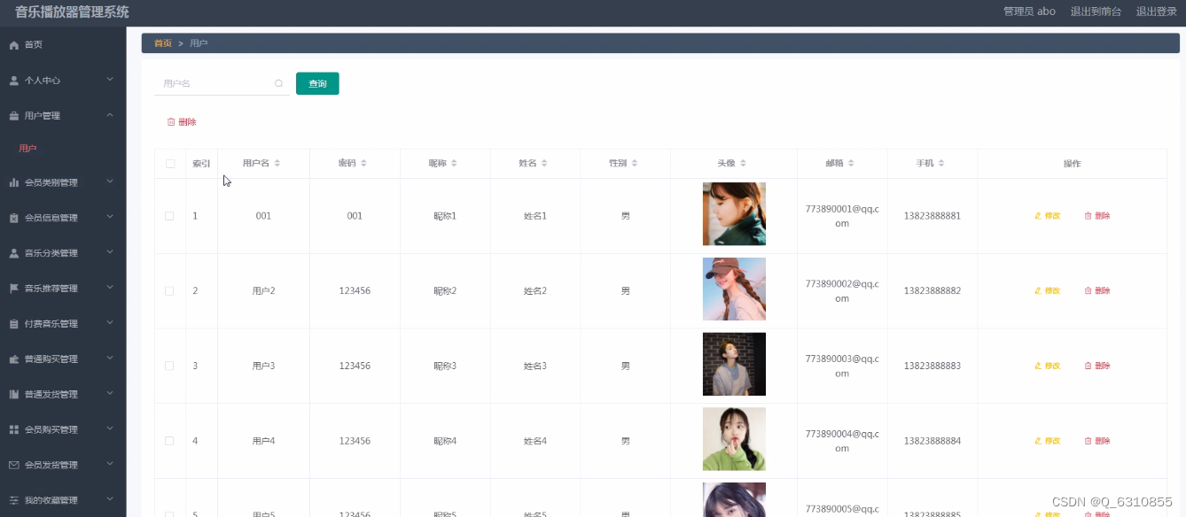
Task: Tick the checkbox for row 2 用户2
Action: click(170, 291)
